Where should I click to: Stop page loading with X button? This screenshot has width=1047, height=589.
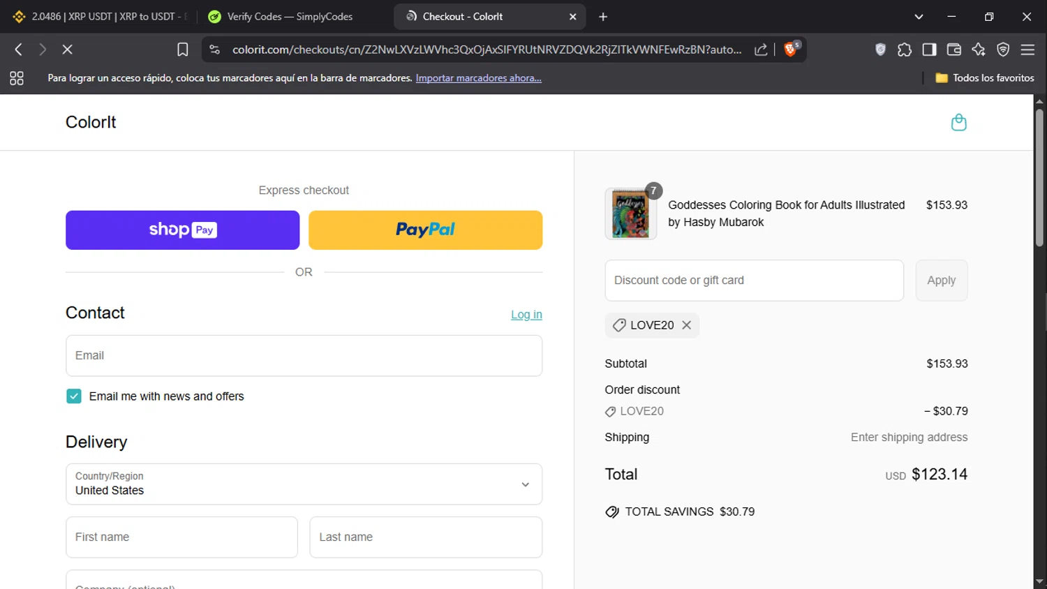coord(68,50)
